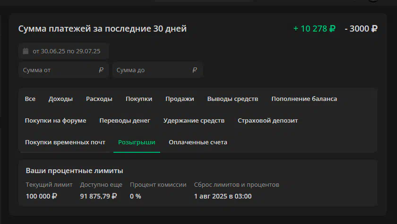This screenshot has width=397, height=224.
Task: Switch to 'Оплаченные счета' tab
Action: pos(198,142)
